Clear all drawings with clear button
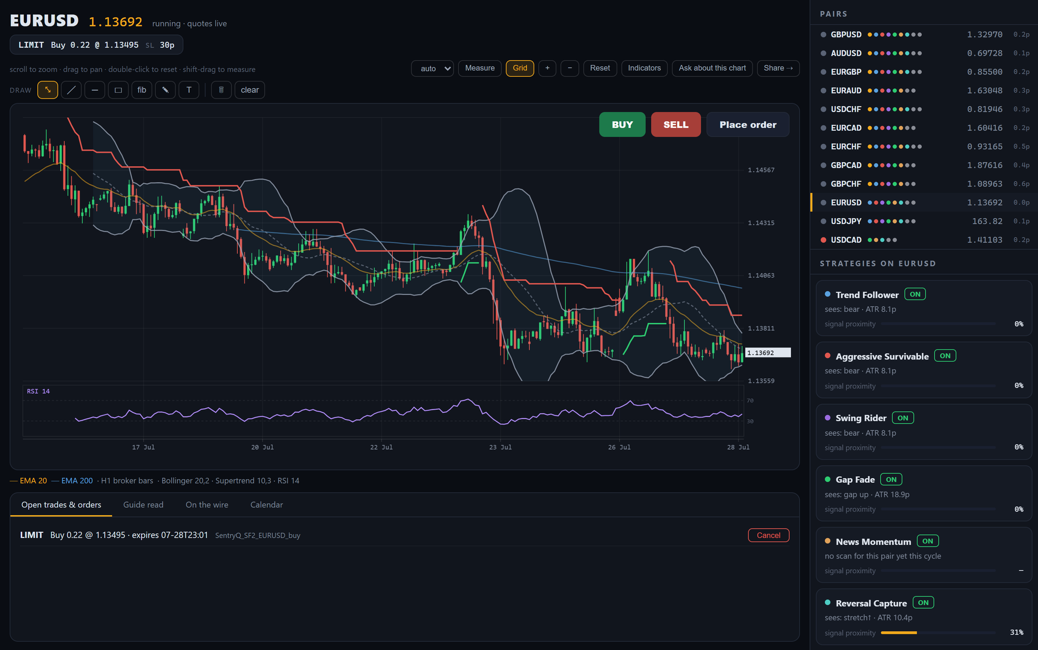This screenshot has width=1038, height=650. point(250,90)
